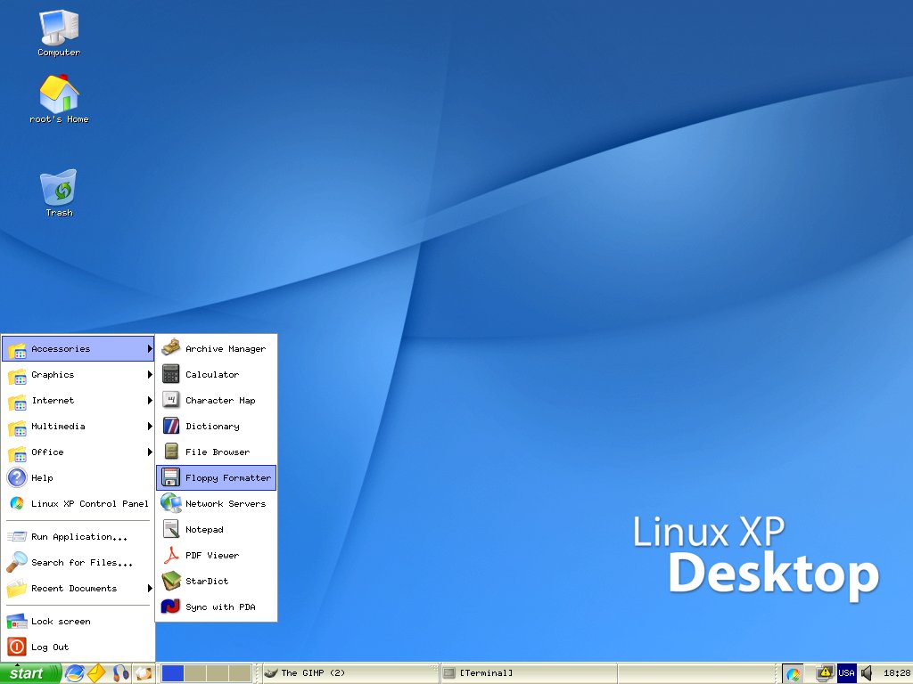Open Recent Documents submenu
913x684 pixels.
coord(78,588)
